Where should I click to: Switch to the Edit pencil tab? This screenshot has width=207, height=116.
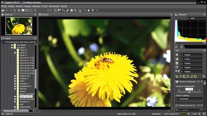pyautogui.click(x=176, y=47)
